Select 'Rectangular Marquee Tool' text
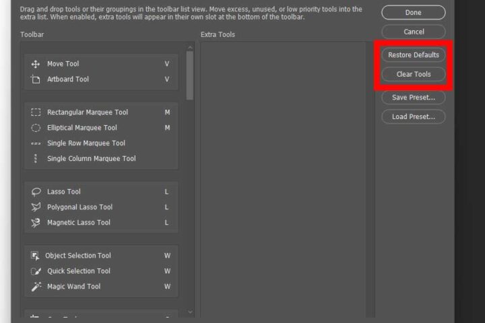 88,112
